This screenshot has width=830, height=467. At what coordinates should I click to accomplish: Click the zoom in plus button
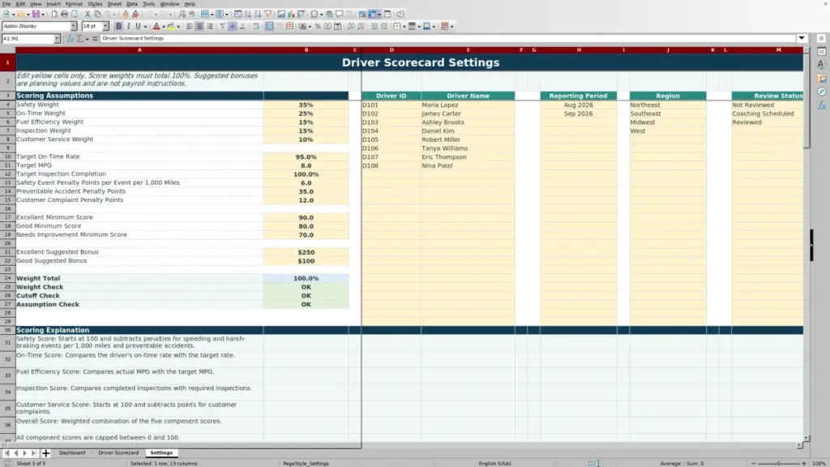coord(803,463)
